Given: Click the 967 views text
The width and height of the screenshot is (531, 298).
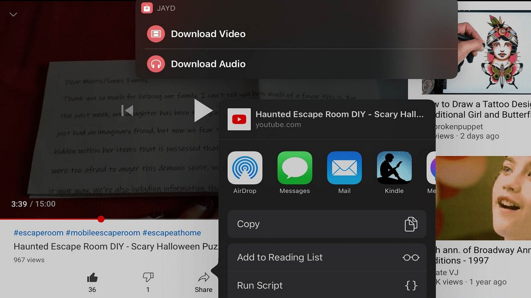Looking at the screenshot, I should pyautogui.click(x=29, y=260).
